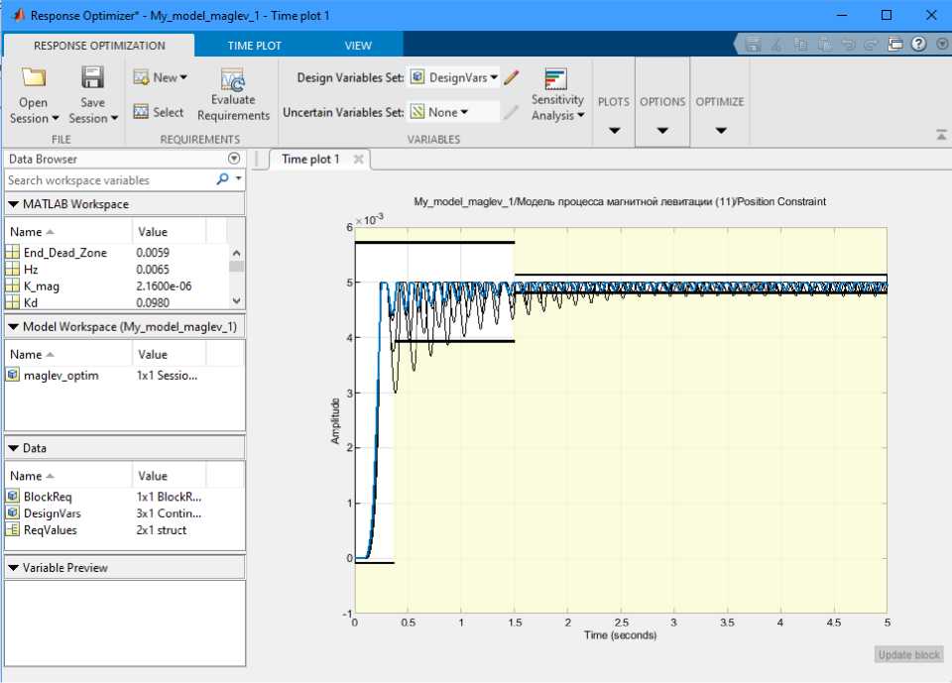Click the Open Session folder icon
This screenshot has height=683, width=952.
[x=35, y=79]
